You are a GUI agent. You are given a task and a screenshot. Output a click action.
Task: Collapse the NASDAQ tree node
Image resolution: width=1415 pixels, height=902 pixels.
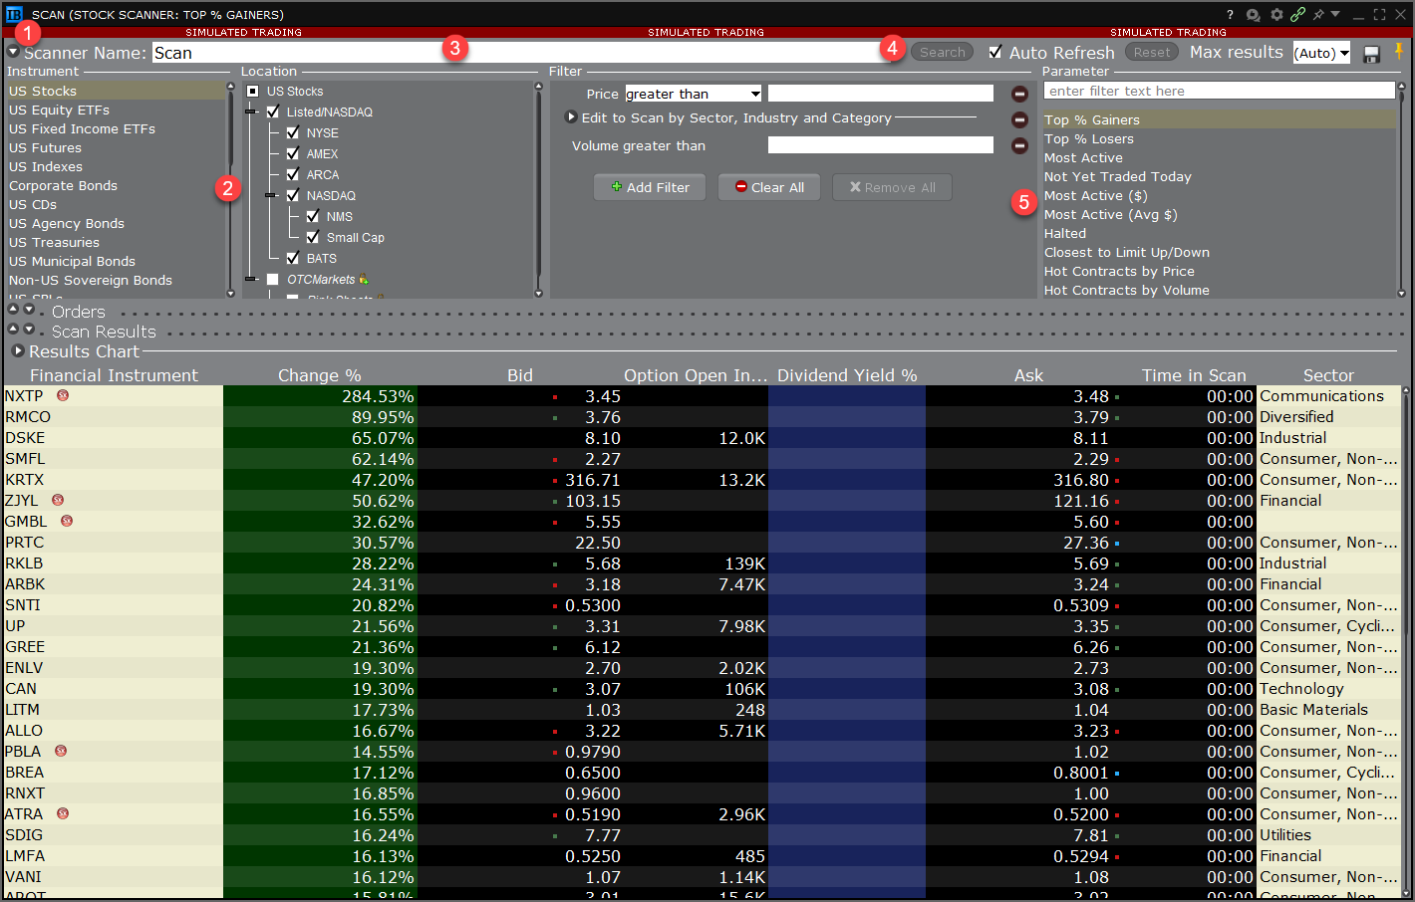click(271, 195)
